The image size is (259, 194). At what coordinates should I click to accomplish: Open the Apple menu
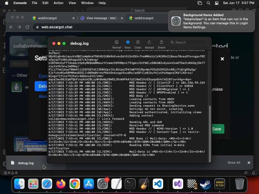[x=7, y=3]
